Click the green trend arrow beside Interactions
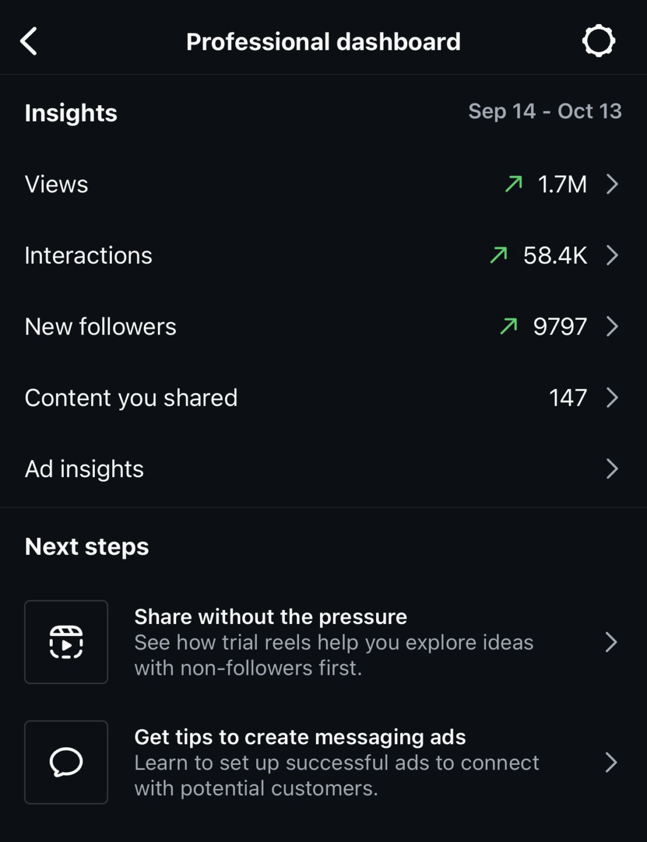 point(499,255)
